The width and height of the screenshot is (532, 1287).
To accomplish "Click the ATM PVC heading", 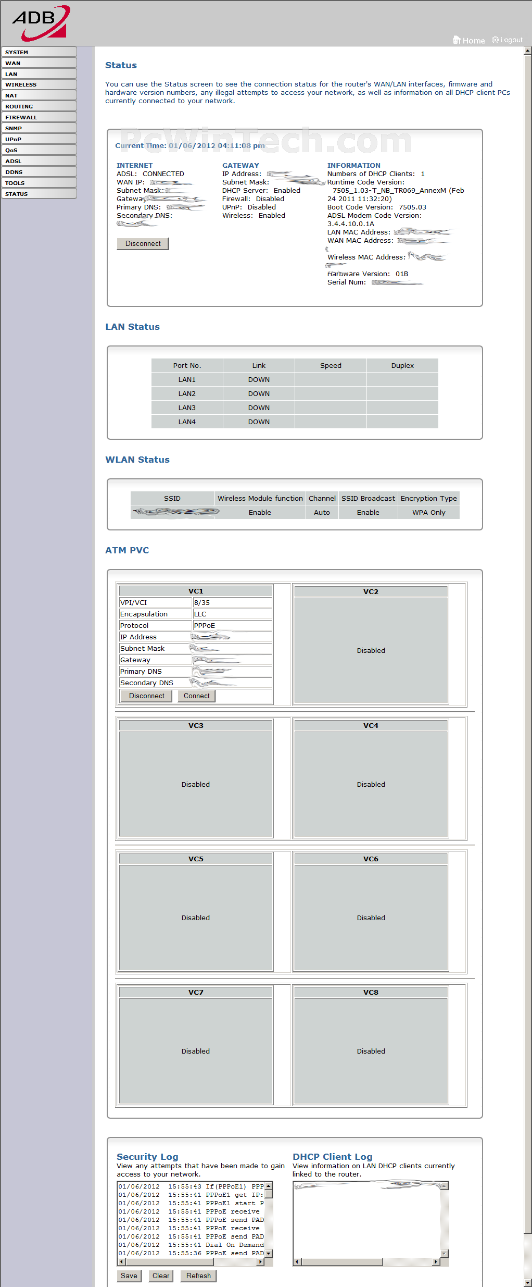I will click(127, 550).
